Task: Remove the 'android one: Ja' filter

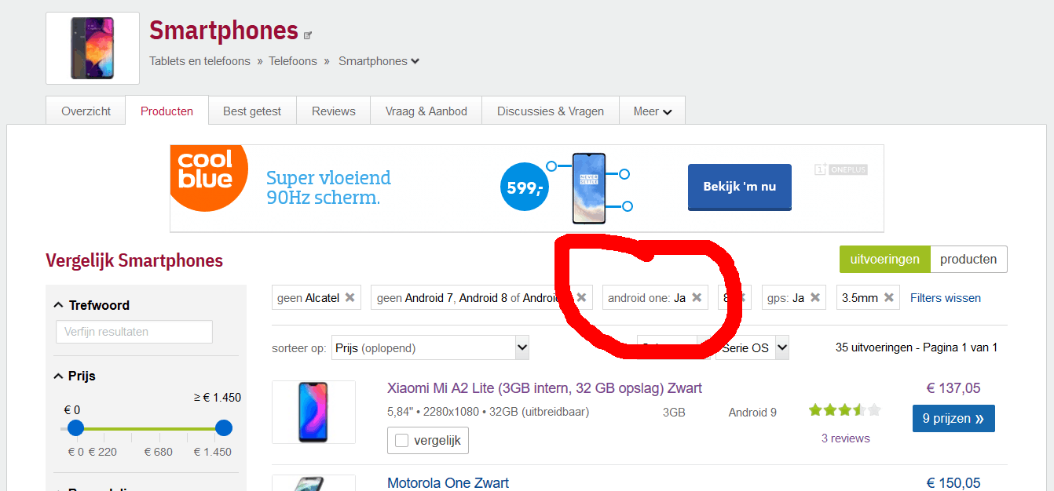Action: (x=697, y=297)
